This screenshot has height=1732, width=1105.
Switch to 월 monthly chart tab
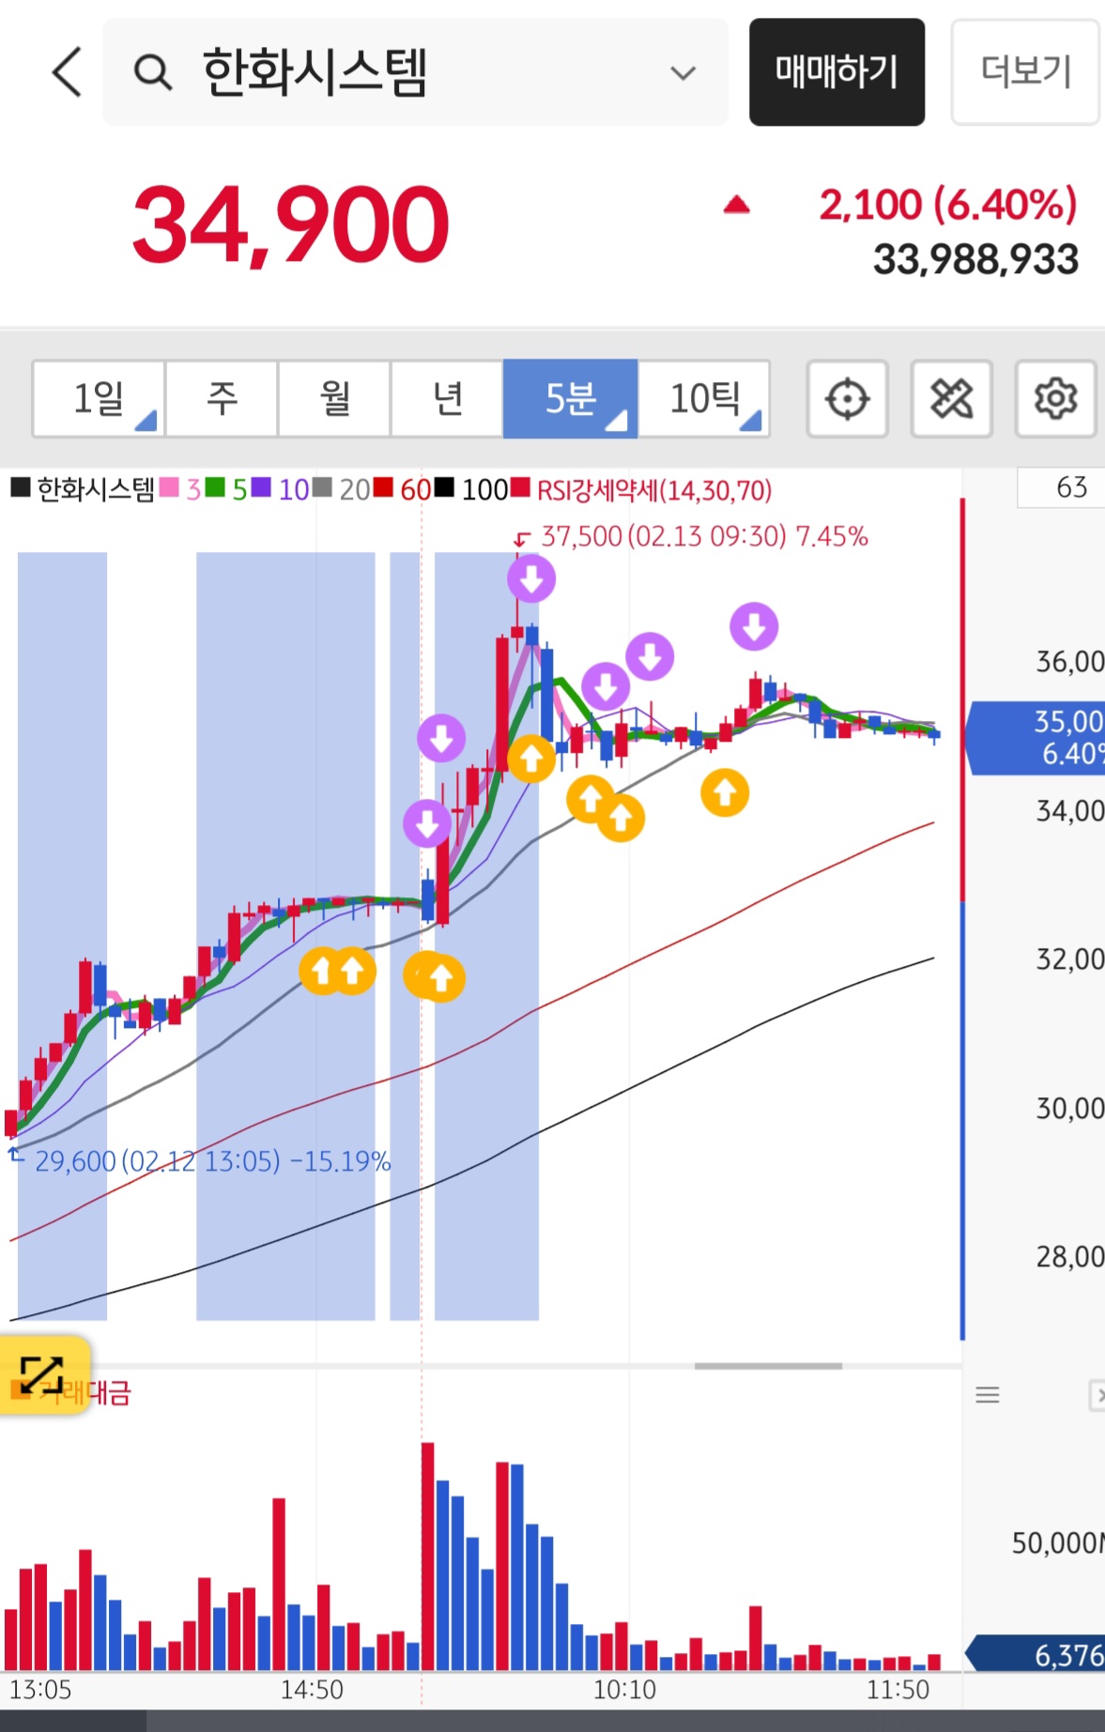click(x=334, y=399)
